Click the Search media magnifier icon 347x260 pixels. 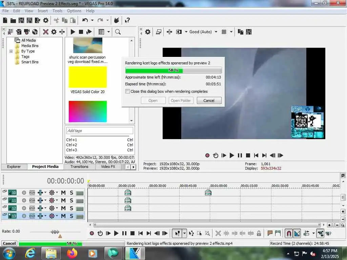[x=118, y=32]
